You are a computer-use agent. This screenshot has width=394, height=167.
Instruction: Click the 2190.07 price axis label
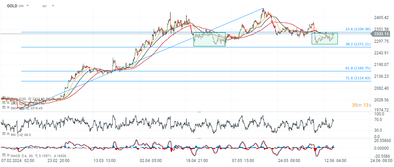[381, 64]
